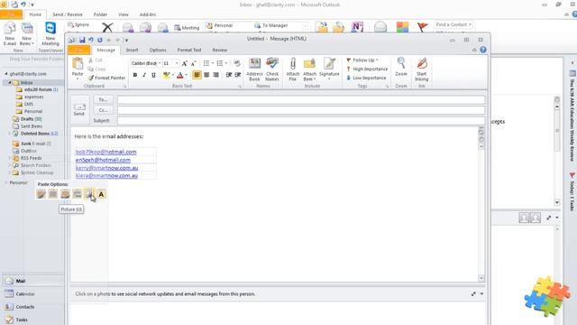Viewport: 577px width, 325px height.
Task: Collapse the ghall@clarity.com account tree
Action: pyautogui.click(x=6, y=74)
